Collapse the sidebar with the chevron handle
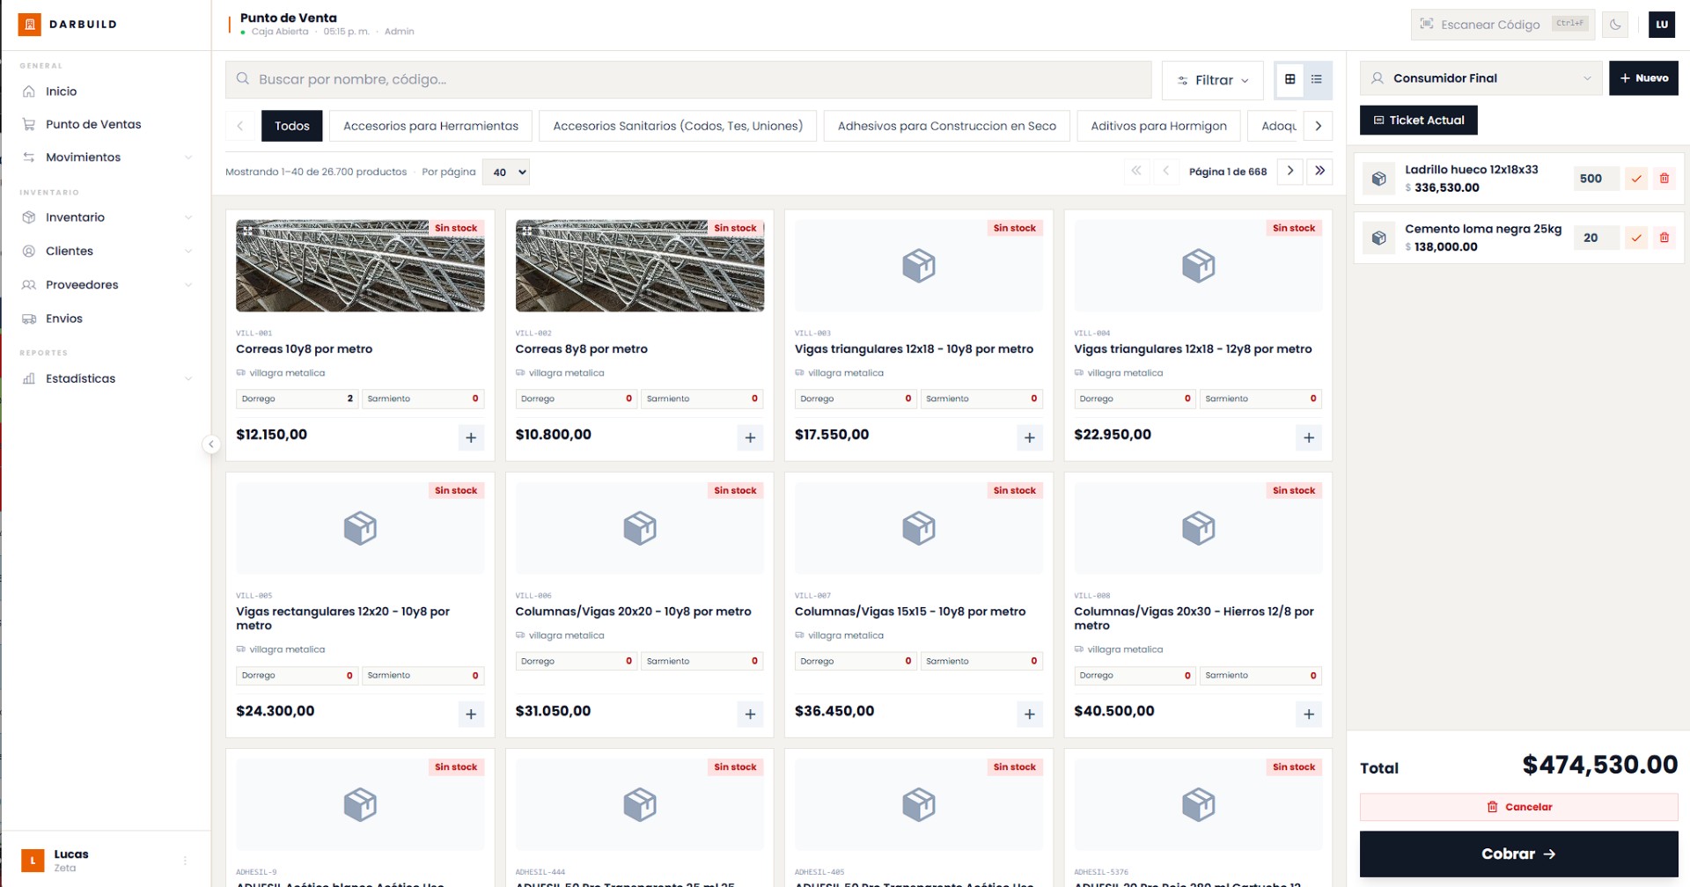Image resolution: width=1690 pixels, height=887 pixels. [x=211, y=444]
